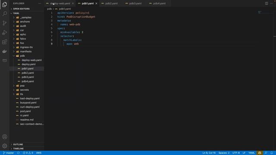Collapse the YAML workspace section
The image size is (276, 155).
16,13
